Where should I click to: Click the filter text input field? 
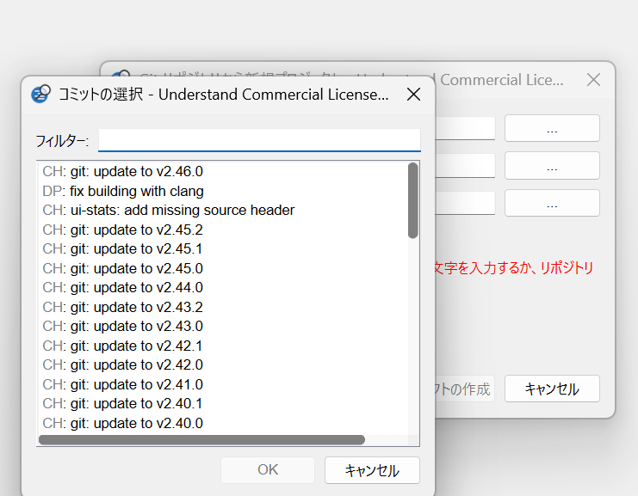click(x=259, y=140)
